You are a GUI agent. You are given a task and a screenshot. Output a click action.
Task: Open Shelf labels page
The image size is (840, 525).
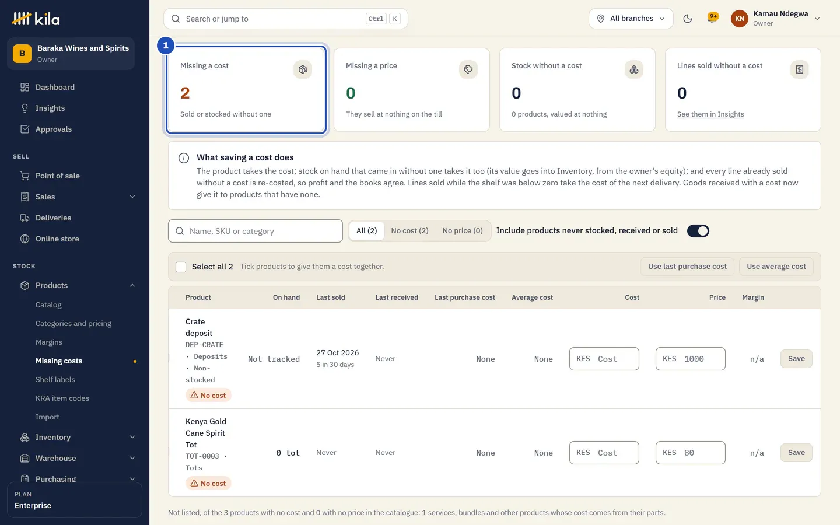click(55, 380)
